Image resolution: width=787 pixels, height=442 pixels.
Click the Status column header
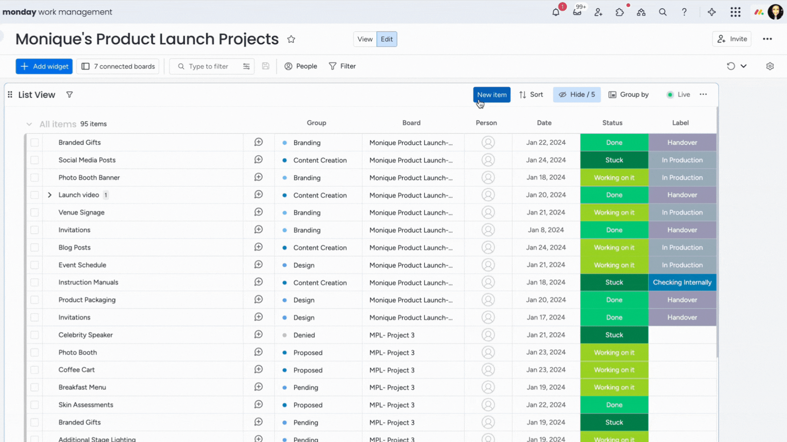click(612, 123)
